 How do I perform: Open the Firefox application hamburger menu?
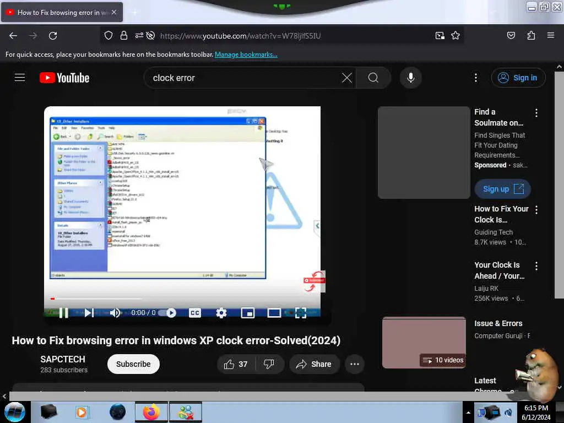point(550,35)
